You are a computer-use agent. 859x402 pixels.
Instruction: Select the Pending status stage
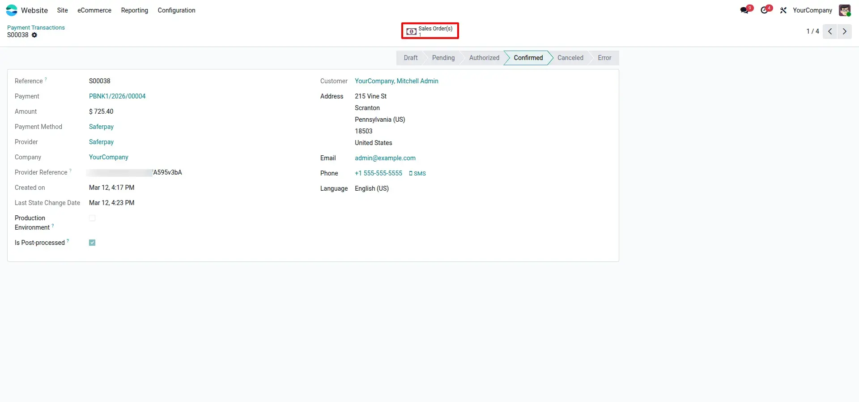(443, 58)
